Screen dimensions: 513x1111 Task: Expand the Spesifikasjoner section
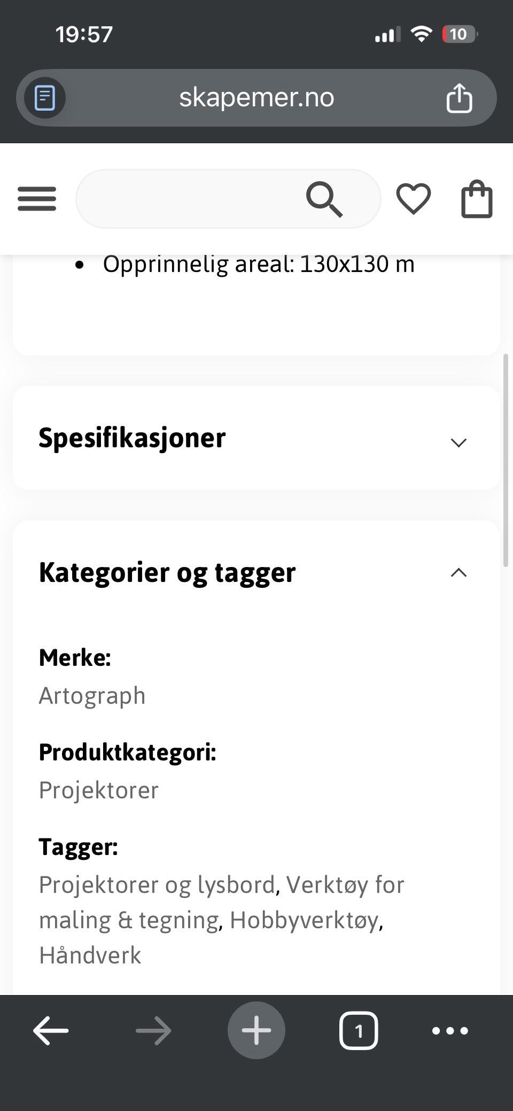[x=458, y=442]
